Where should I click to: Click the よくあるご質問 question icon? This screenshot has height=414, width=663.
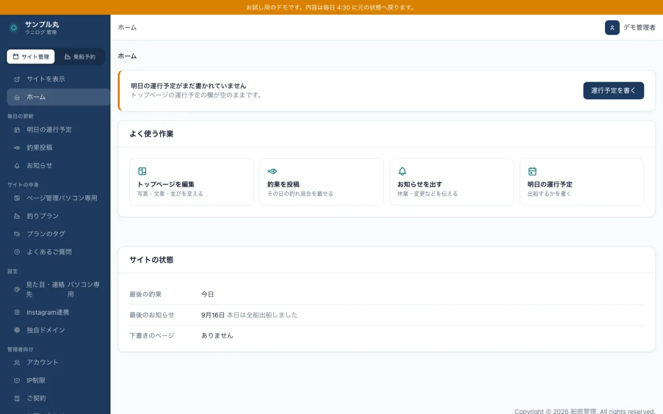click(17, 252)
